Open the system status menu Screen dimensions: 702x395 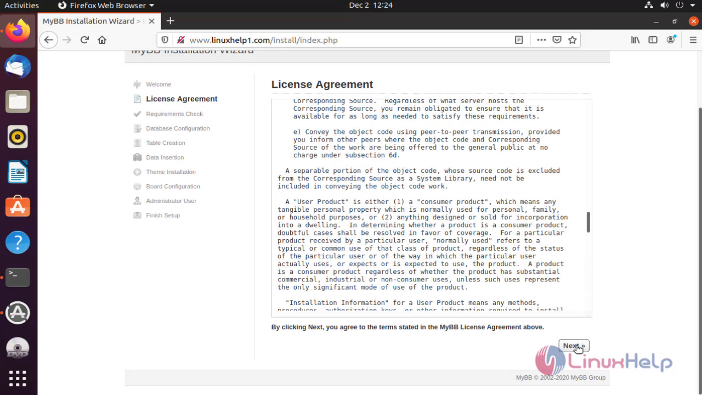point(670,5)
